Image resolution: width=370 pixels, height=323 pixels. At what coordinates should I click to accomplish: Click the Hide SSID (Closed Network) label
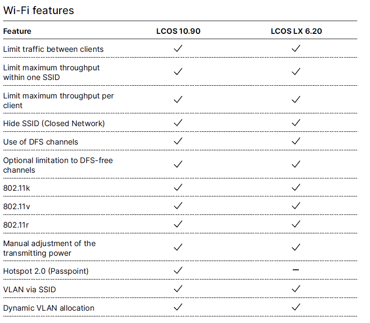tap(54, 123)
